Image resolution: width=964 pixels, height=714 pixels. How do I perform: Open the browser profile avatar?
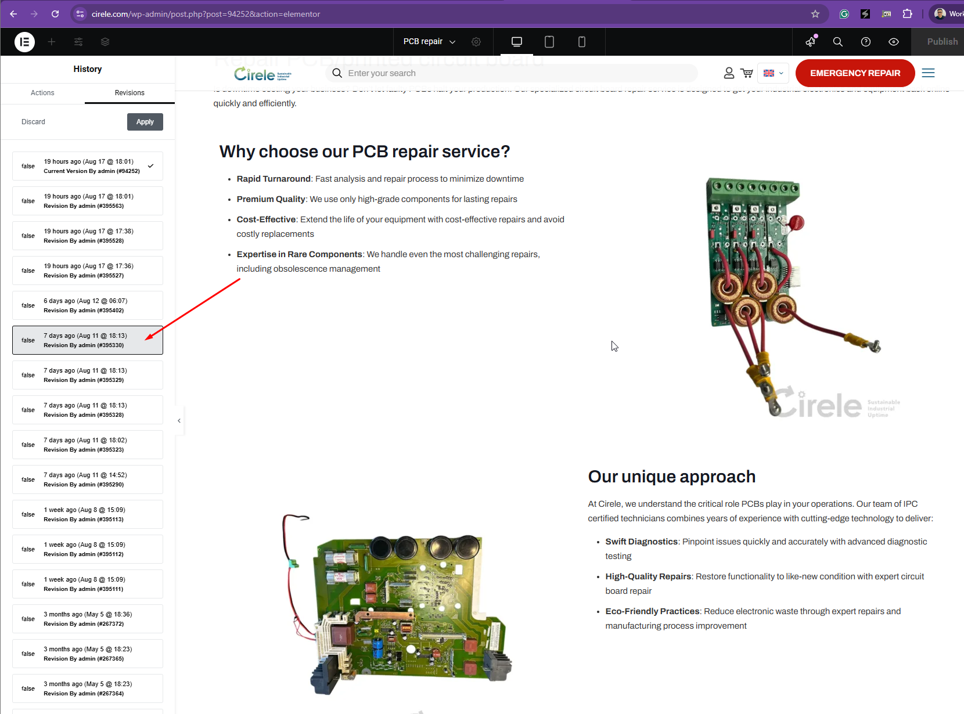click(x=940, y=14)
